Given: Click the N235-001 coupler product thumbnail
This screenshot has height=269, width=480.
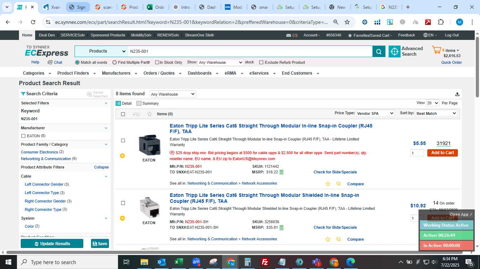Looking at the screenshot, I should coord(149,145).
